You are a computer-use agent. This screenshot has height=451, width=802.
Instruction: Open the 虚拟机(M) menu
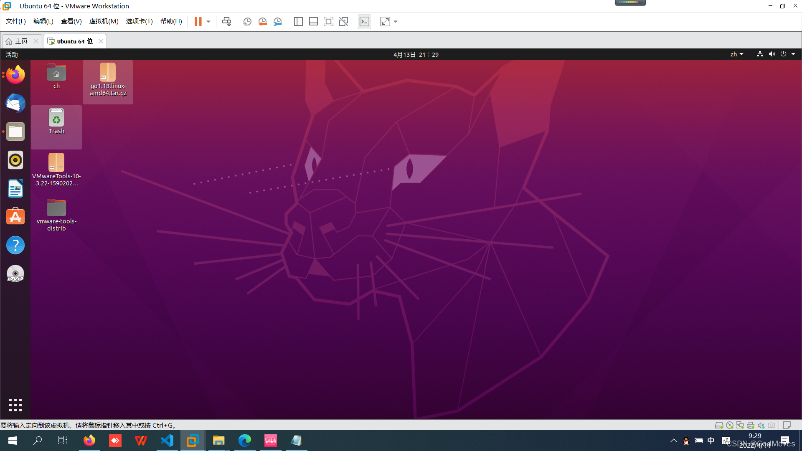pos(104,21)
